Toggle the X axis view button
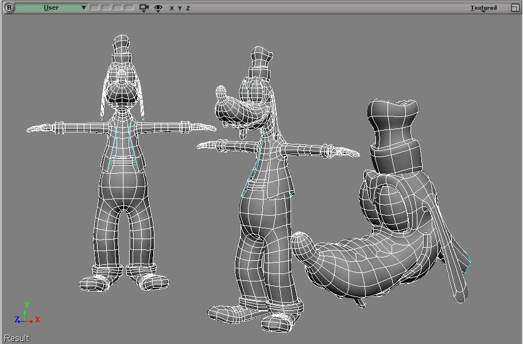The image size is (523, 344). coord(172,8)
